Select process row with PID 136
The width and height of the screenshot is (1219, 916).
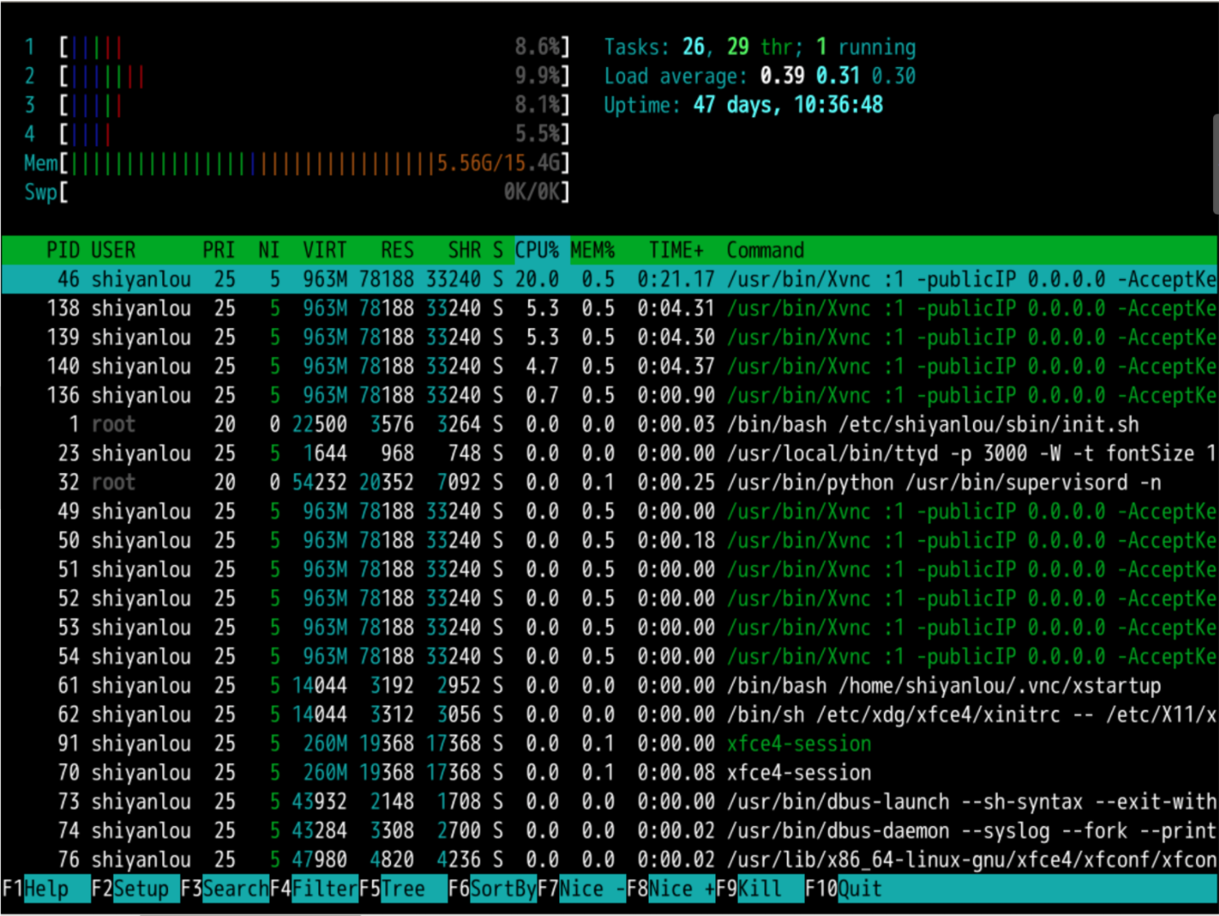tap(609, 395)
